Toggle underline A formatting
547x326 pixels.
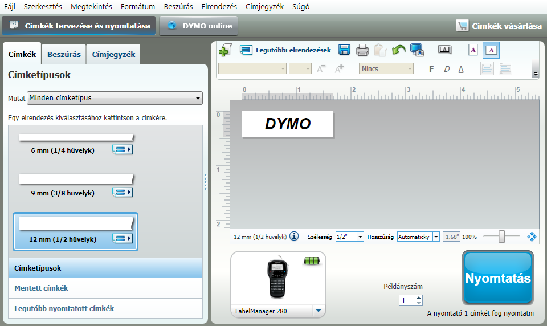point(461,69)
